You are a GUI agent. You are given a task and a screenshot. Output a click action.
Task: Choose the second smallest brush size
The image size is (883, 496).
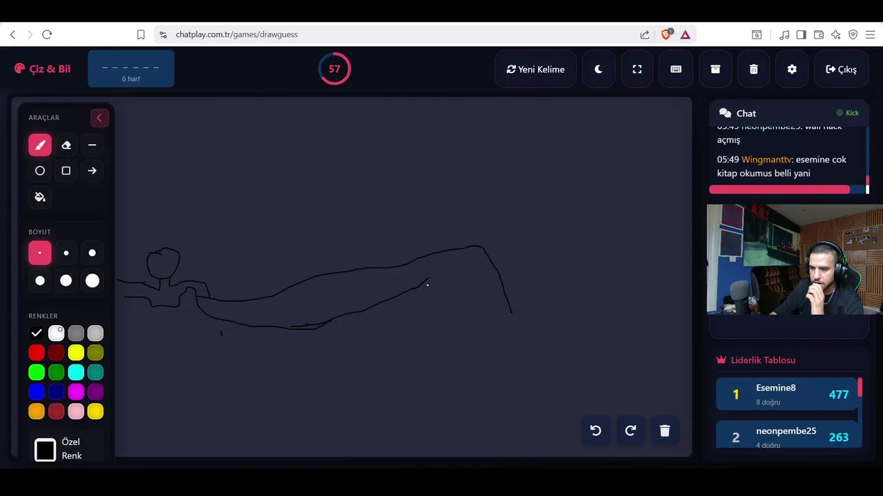pos(66,253)
